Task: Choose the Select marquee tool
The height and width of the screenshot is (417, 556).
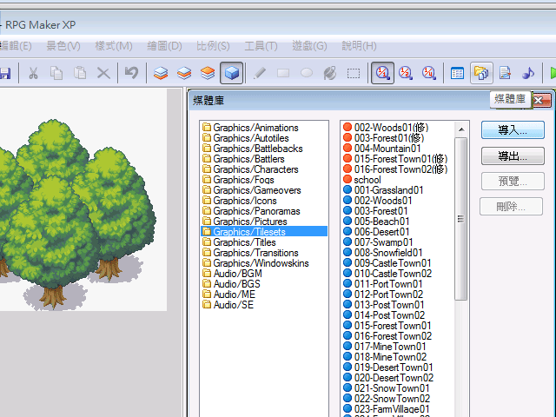Action: tap(354, 73)
